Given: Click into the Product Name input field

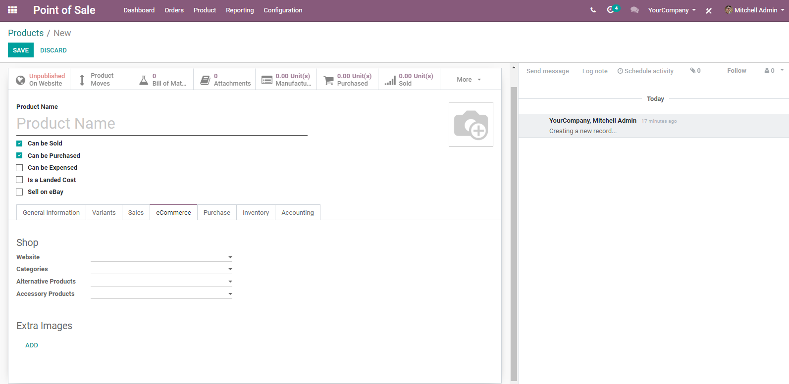Looking at the screenshot, I should tap(162, 123).
